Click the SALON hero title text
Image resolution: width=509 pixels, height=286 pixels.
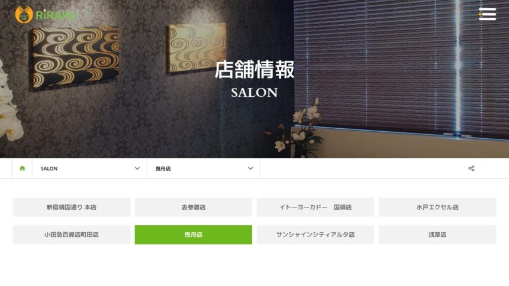[254, 93]
